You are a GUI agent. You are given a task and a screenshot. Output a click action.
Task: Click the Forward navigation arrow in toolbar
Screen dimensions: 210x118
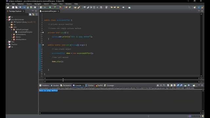coord(123,7)
